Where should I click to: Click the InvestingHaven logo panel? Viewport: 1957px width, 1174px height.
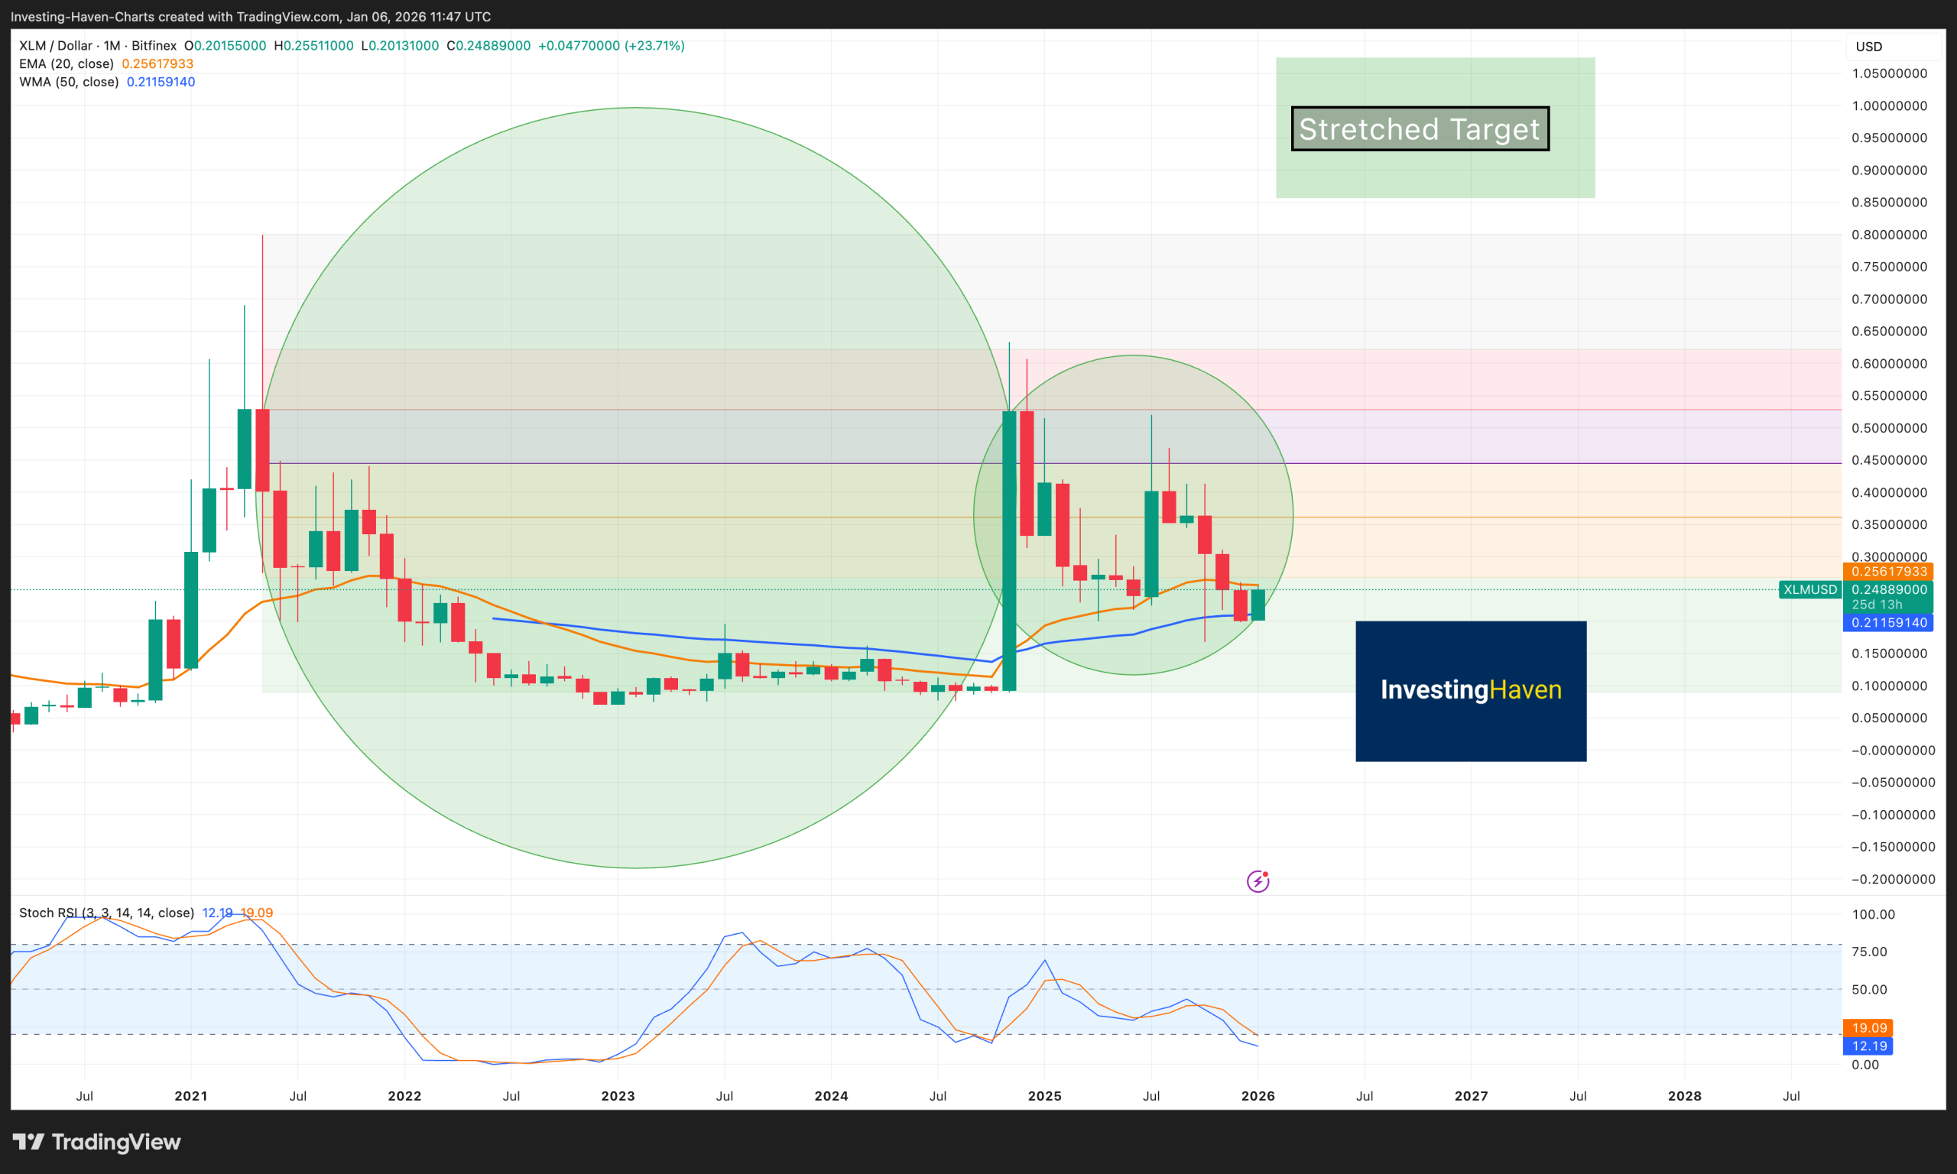click(1471, 690)
